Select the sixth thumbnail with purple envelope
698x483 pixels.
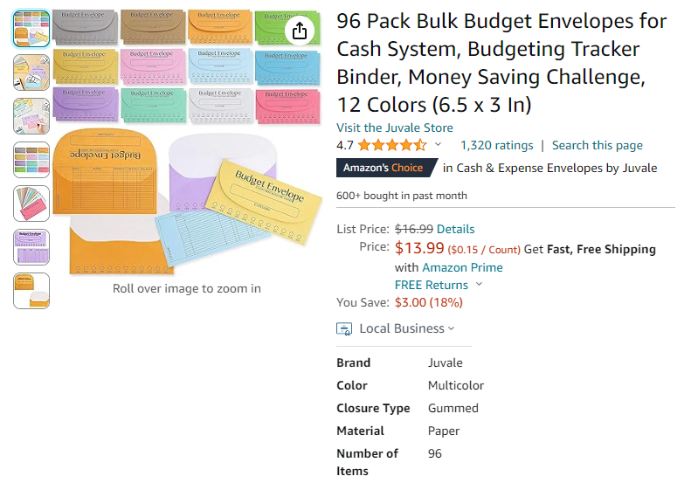[x=31, y=247]
